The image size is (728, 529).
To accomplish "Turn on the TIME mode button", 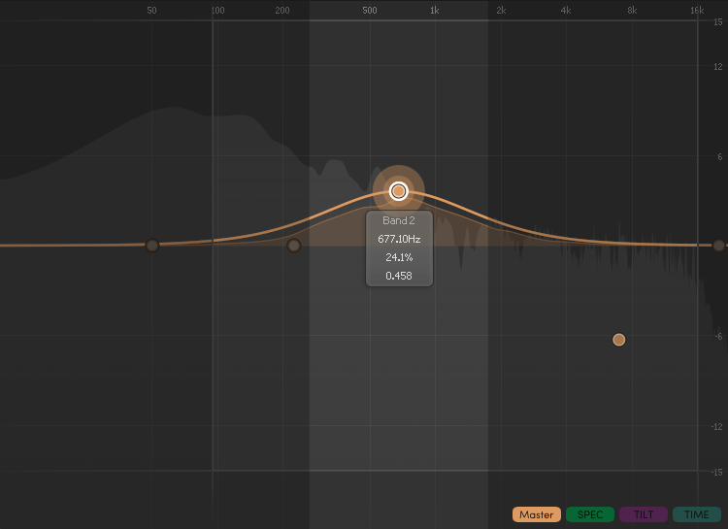I will 696,514.
